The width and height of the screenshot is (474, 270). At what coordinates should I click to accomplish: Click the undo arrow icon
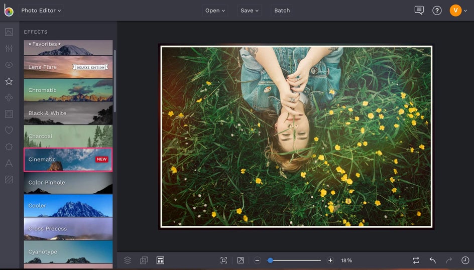432,260
